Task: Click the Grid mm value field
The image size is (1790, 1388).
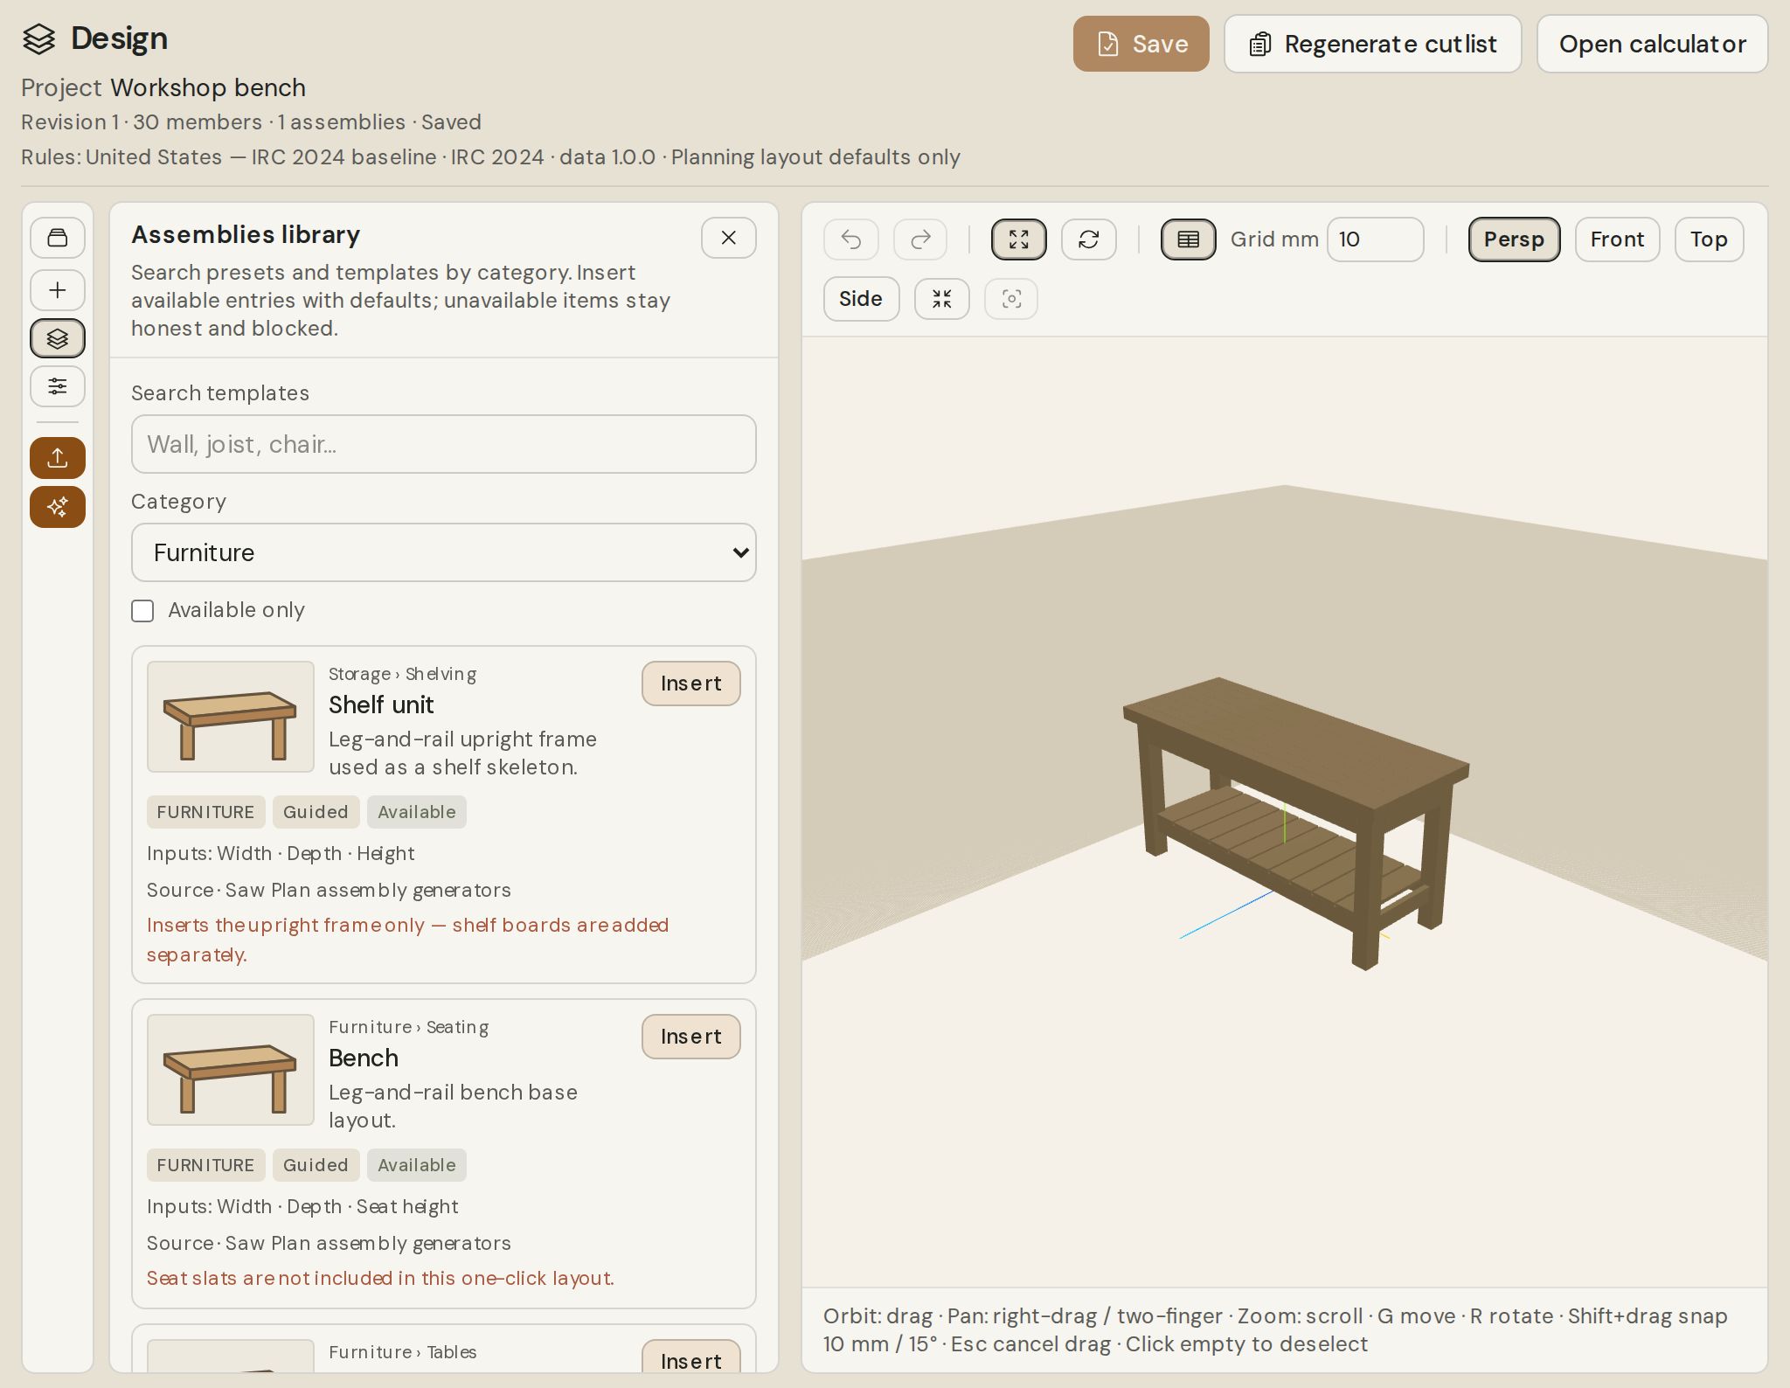Action: point(1376,239)
